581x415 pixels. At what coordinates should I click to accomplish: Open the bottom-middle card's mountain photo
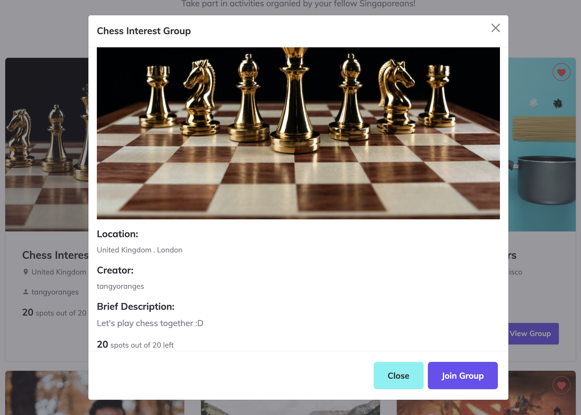coord(290,408)
